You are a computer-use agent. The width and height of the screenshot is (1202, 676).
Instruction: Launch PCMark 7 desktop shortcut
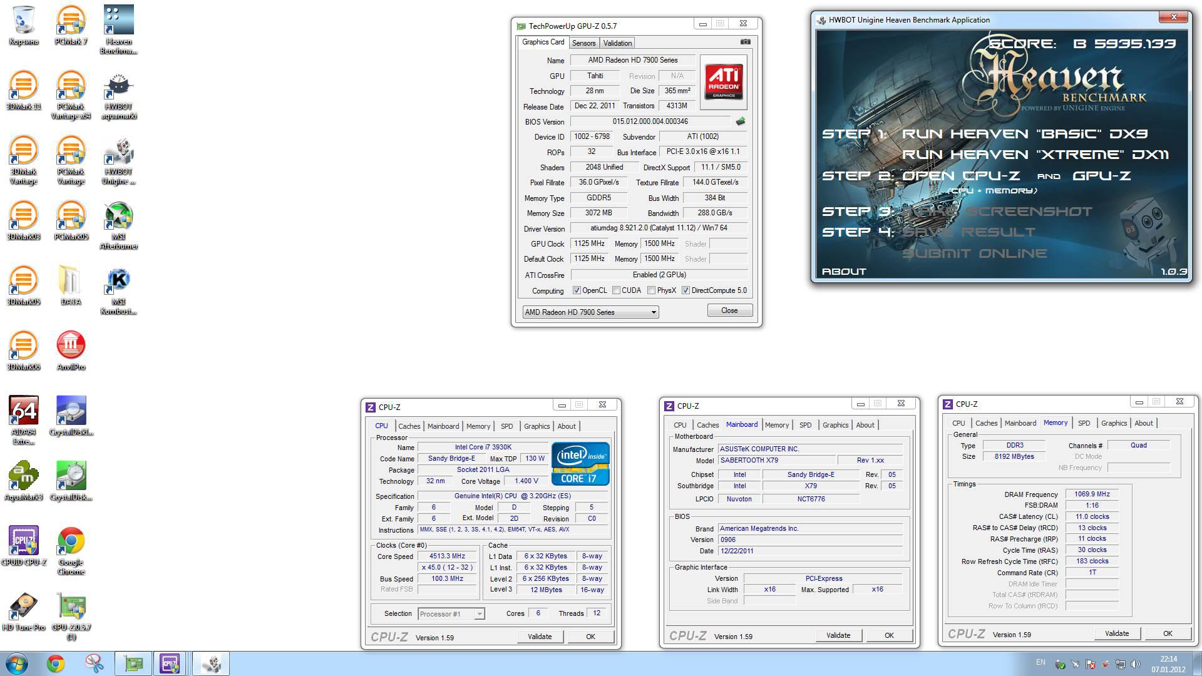click(71, 25)
